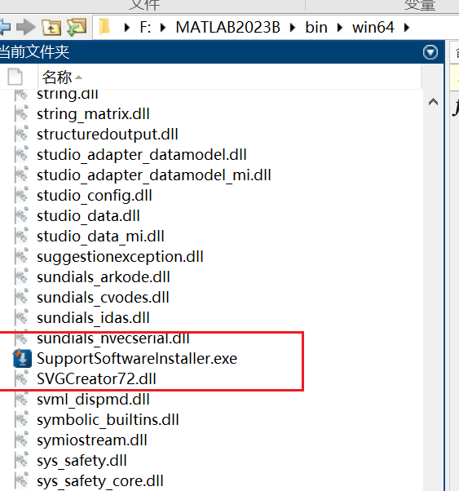Click the DLL icon beside studio_adapter_datamodel_mi.dll
459x491 pixels.
click(21, 175)
